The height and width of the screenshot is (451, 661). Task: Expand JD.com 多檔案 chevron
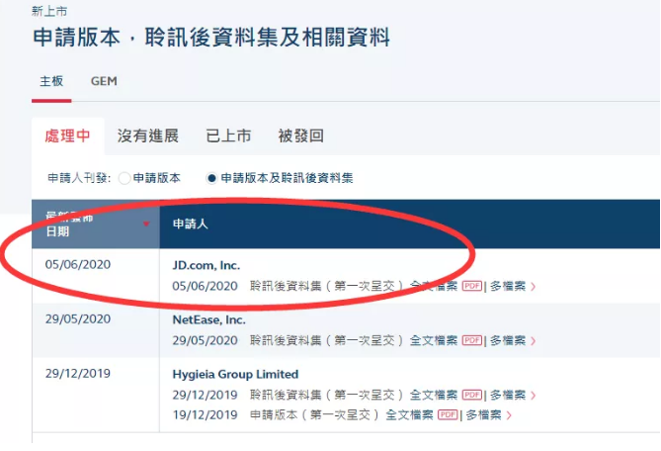(534, 287)
